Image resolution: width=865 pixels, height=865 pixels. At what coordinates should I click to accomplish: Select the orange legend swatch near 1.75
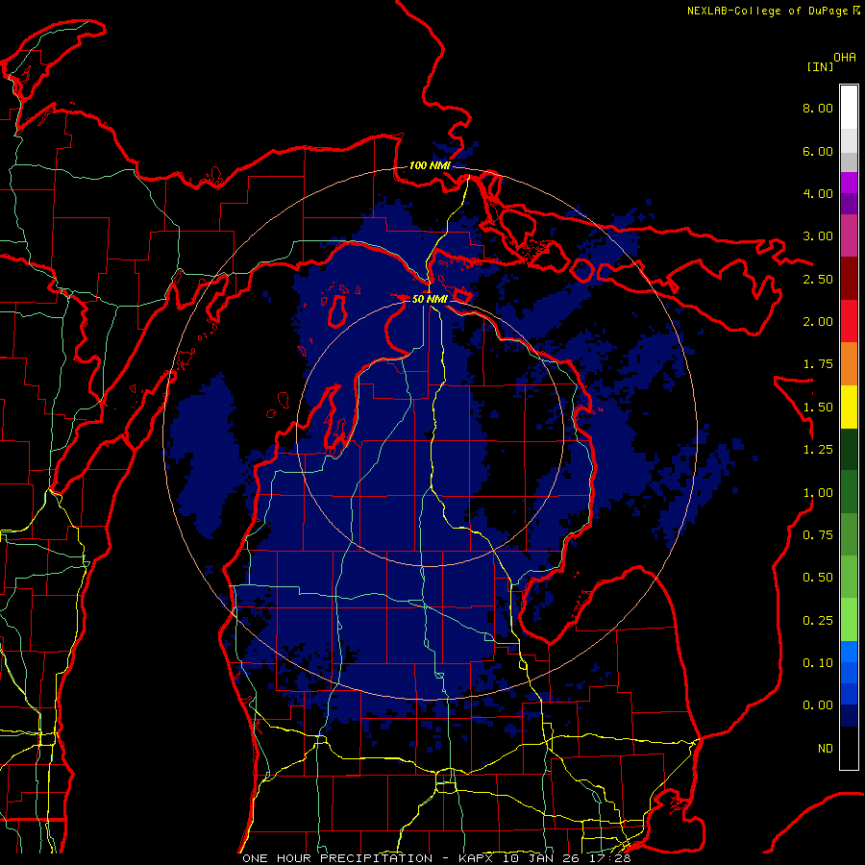click(x=849, y=363)
